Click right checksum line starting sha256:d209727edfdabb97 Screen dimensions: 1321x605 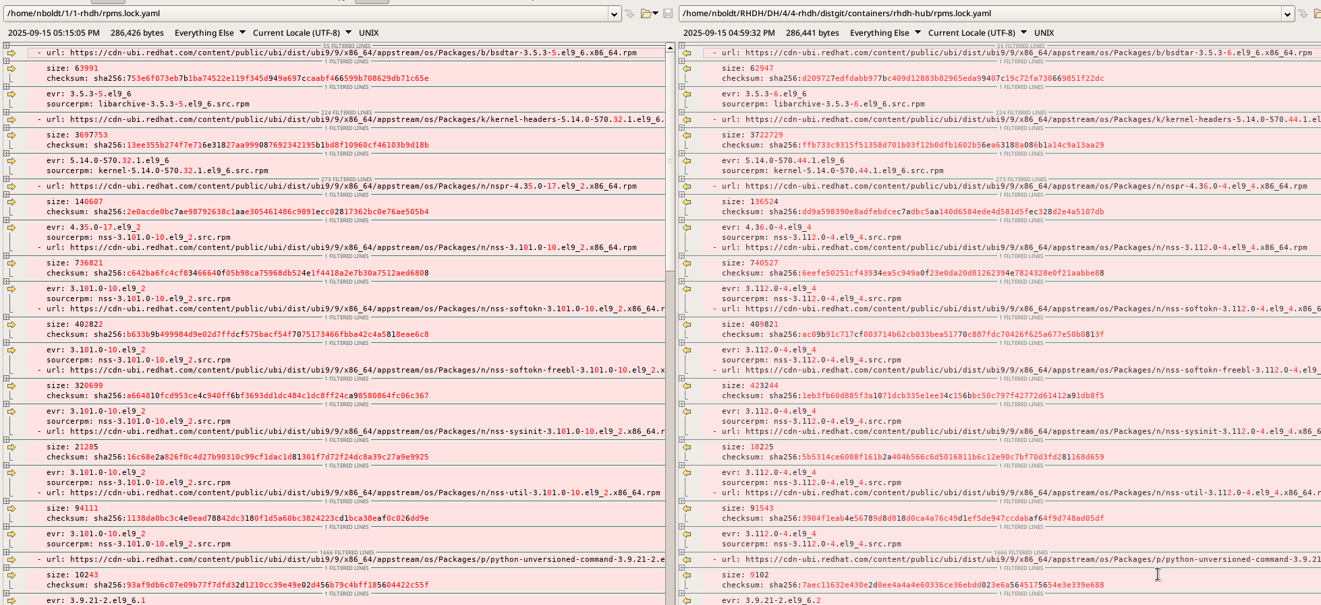[913, 78]
